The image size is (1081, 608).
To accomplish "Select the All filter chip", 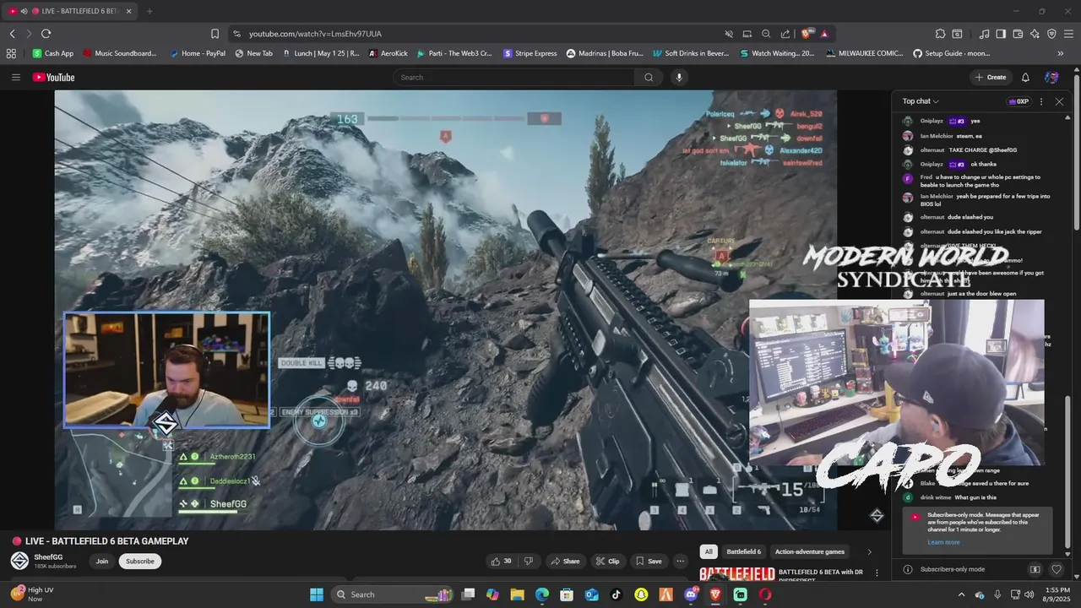I will [709, 551].
